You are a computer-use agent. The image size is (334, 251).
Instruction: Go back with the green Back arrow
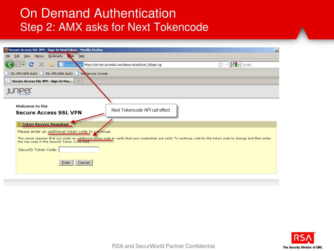(9, 64)
